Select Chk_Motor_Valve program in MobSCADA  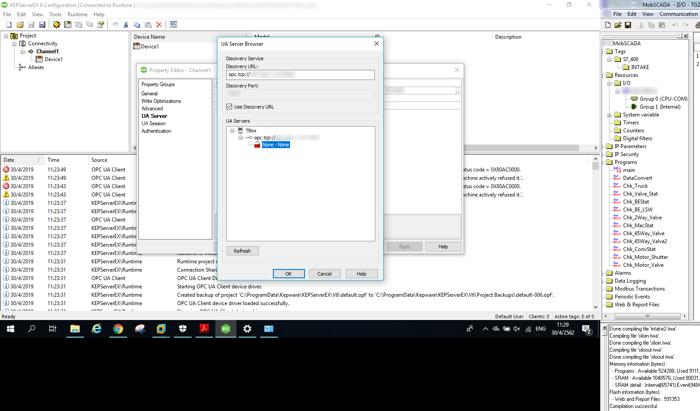click(x=643, y=265)
